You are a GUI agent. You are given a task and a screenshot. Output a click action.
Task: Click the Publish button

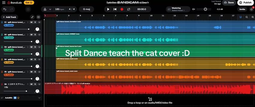tap(245, 3)
